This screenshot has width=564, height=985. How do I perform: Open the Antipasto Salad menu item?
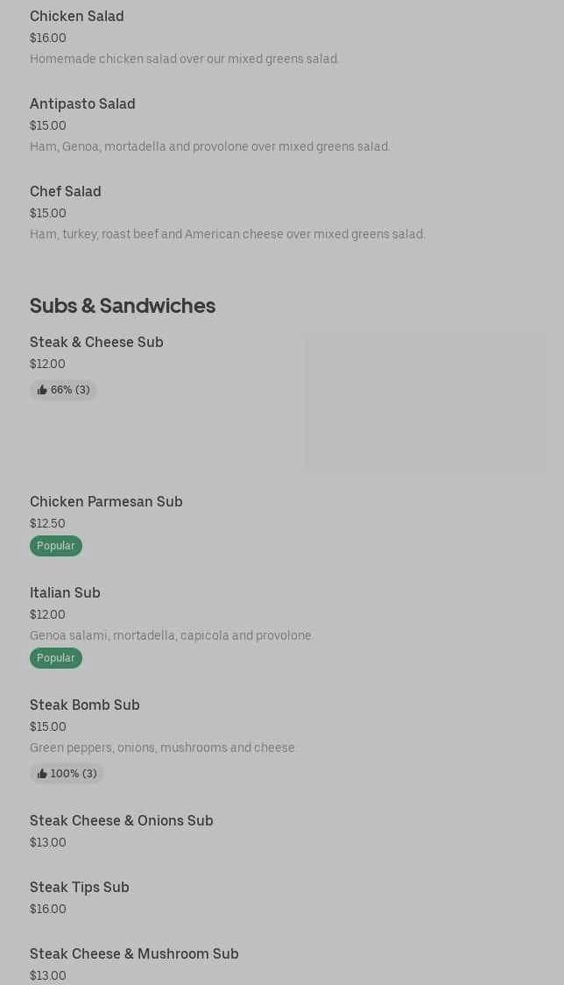click(x=82, y=103)
